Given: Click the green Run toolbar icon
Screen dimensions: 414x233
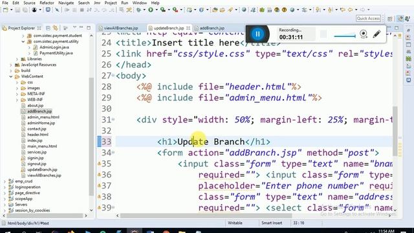Looking at the screenshot, I should coord(151,10).
